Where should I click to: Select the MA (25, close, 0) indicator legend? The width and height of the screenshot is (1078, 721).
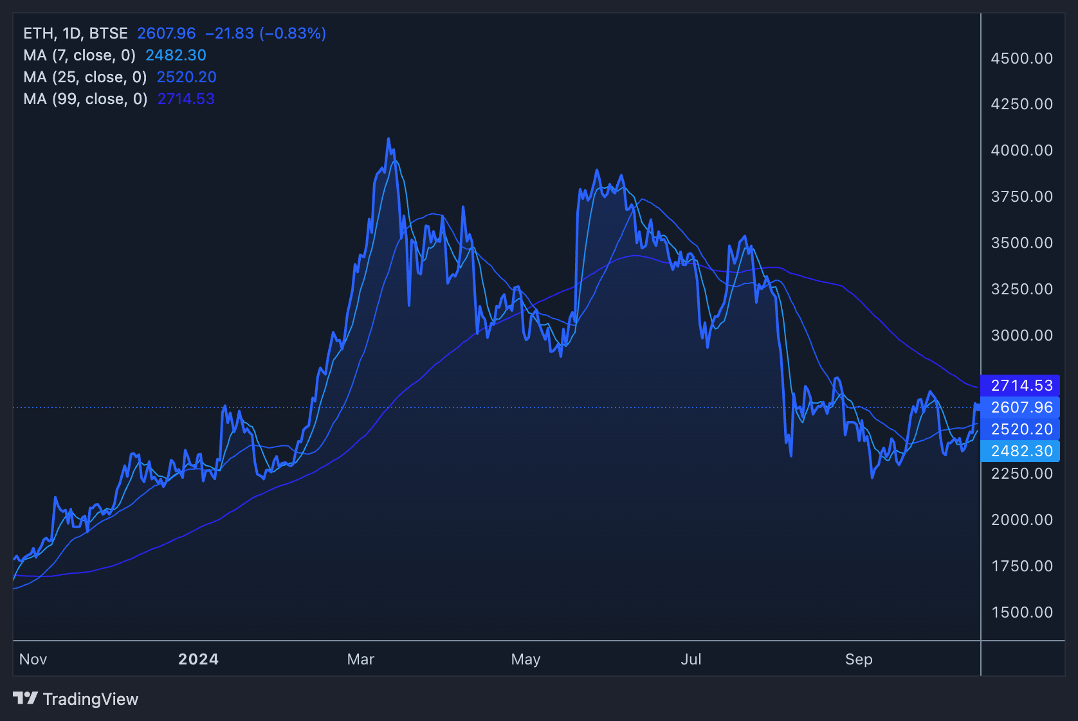click(x=85, y=77)
